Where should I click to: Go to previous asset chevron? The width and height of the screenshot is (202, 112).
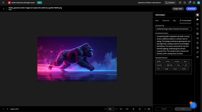click(x=4, y=109)
